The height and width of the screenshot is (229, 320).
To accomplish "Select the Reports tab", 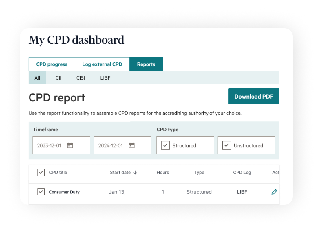I will [x=146, y=64].
